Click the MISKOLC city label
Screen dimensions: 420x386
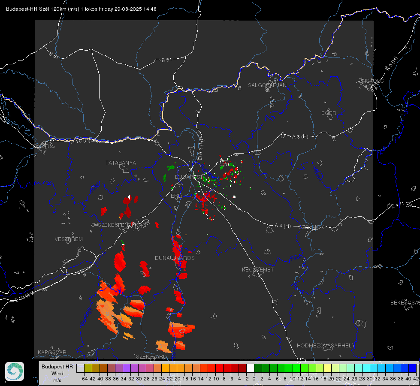coord(372,81)
